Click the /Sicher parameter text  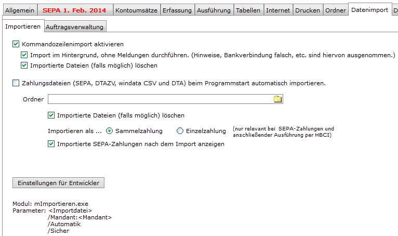[x=58, y=231]
